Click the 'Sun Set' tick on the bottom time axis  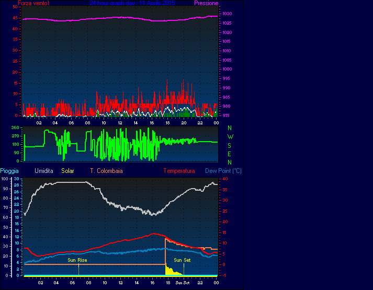(183, 283)
